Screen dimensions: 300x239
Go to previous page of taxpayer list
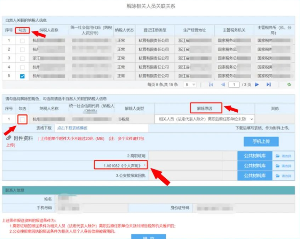[x=223, y=84]
